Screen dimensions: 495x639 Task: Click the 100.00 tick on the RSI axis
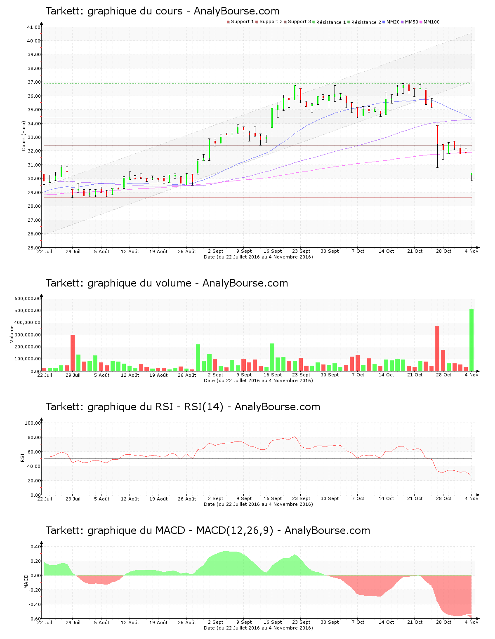click(x=33, y=423)
